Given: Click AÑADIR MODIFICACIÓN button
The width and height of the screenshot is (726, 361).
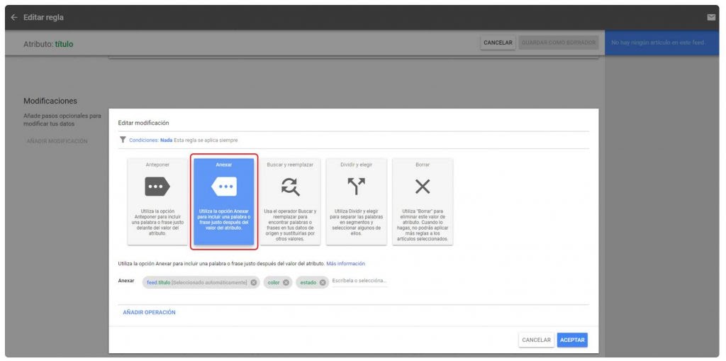Looking at the screenshot, I should [x=57, y=141].
